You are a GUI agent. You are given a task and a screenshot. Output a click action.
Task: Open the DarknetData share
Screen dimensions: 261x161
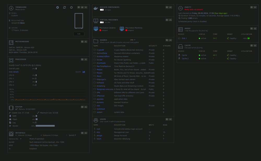pyautogui.click(x=102, y=53)
